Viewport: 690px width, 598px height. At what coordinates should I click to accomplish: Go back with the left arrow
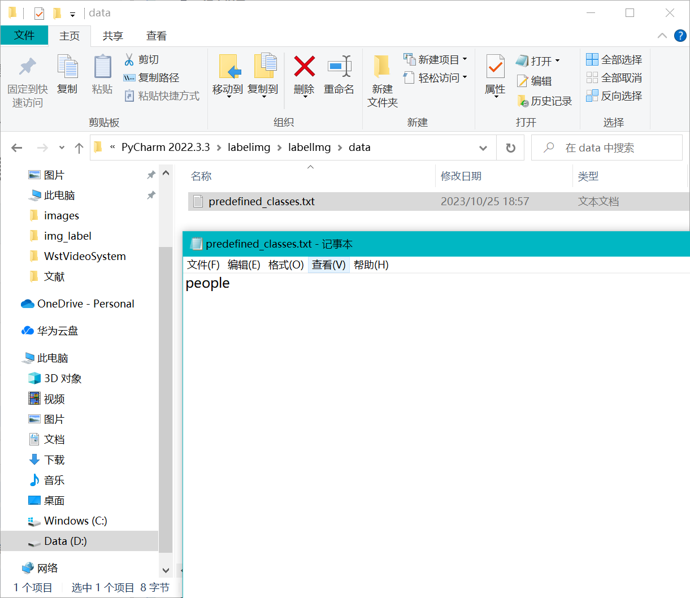(x=17, y=148)
